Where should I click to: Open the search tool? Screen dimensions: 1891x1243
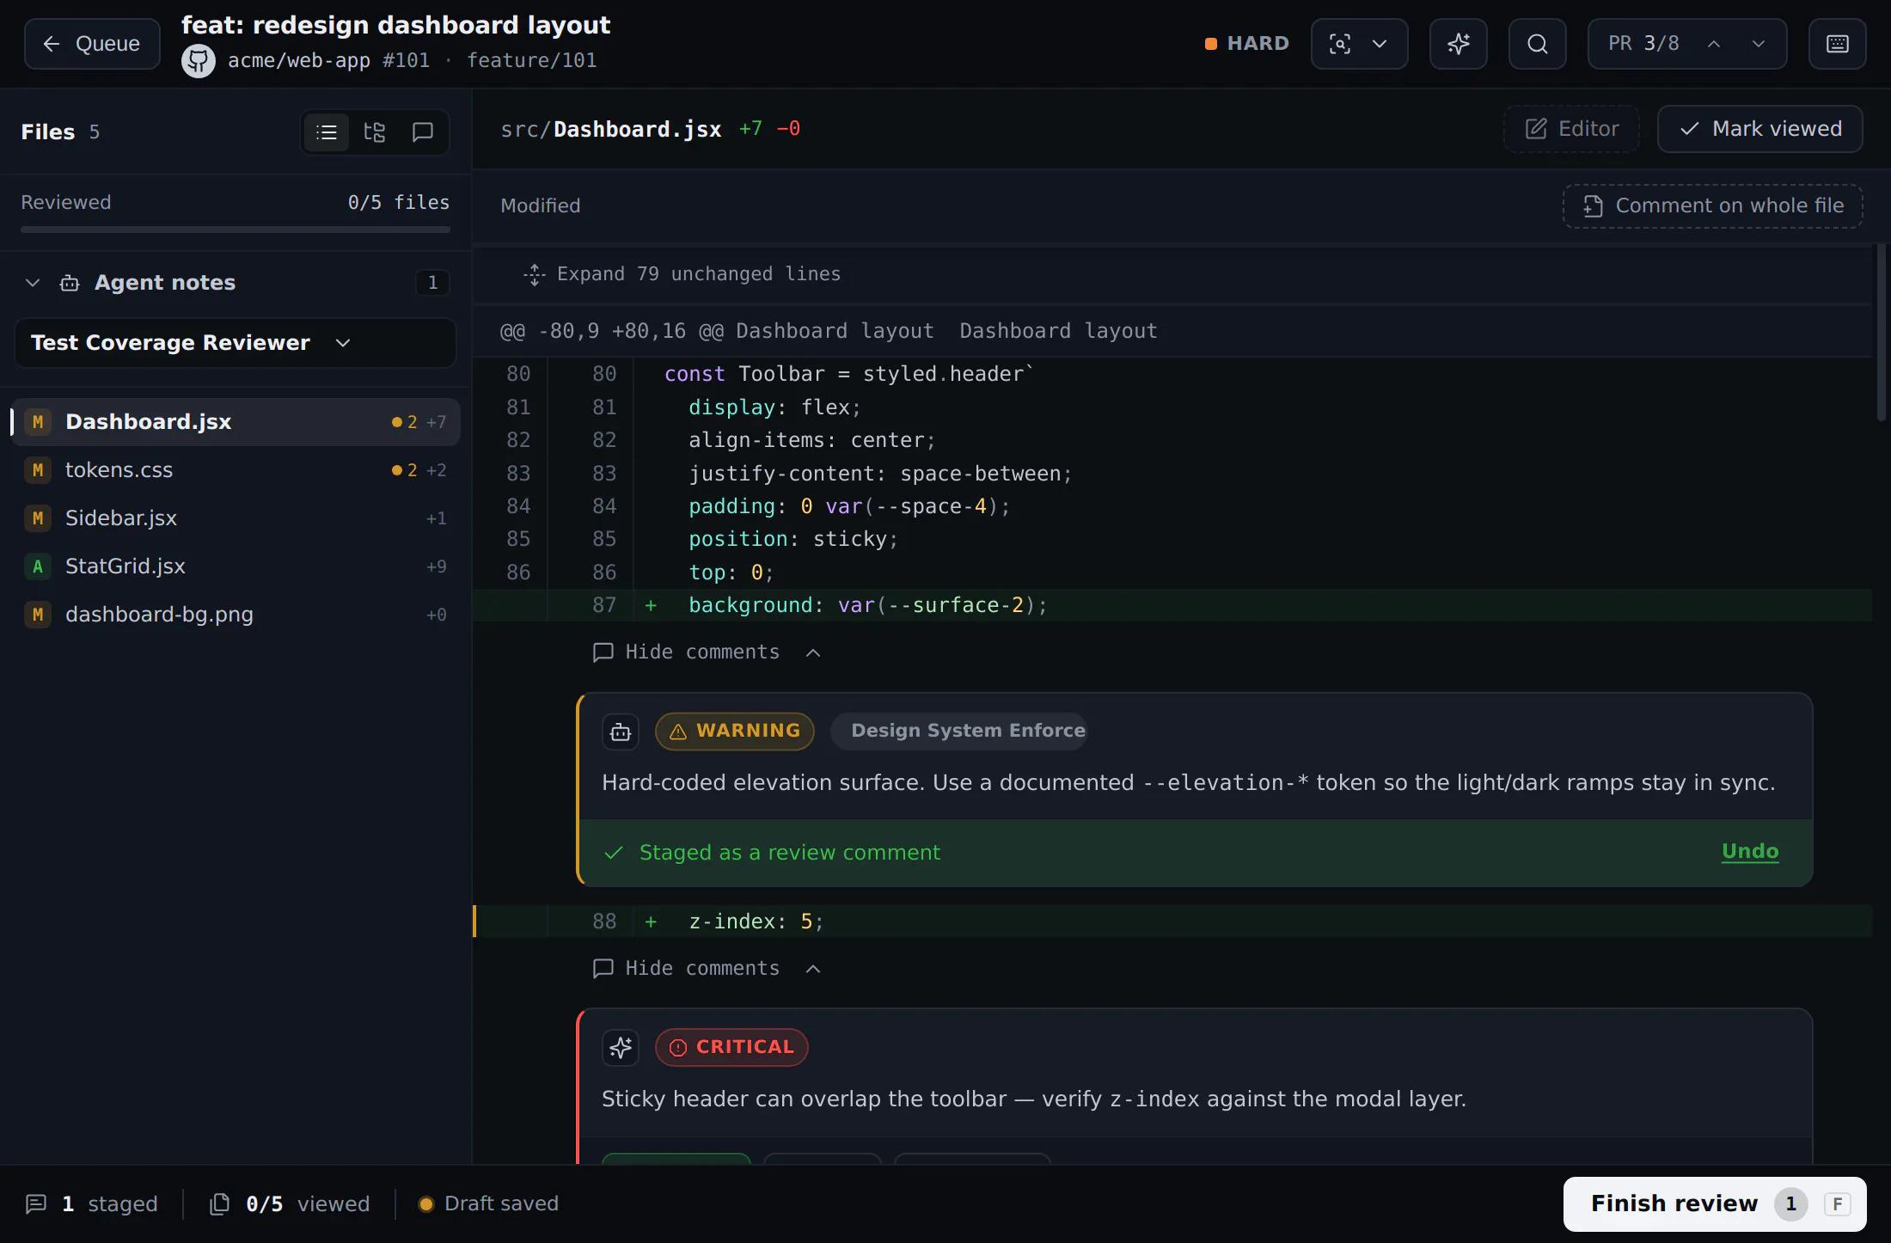(x=1537, y=44)
